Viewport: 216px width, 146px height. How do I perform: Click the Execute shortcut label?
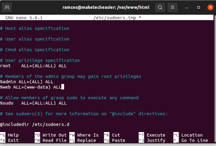coord(156,135)
